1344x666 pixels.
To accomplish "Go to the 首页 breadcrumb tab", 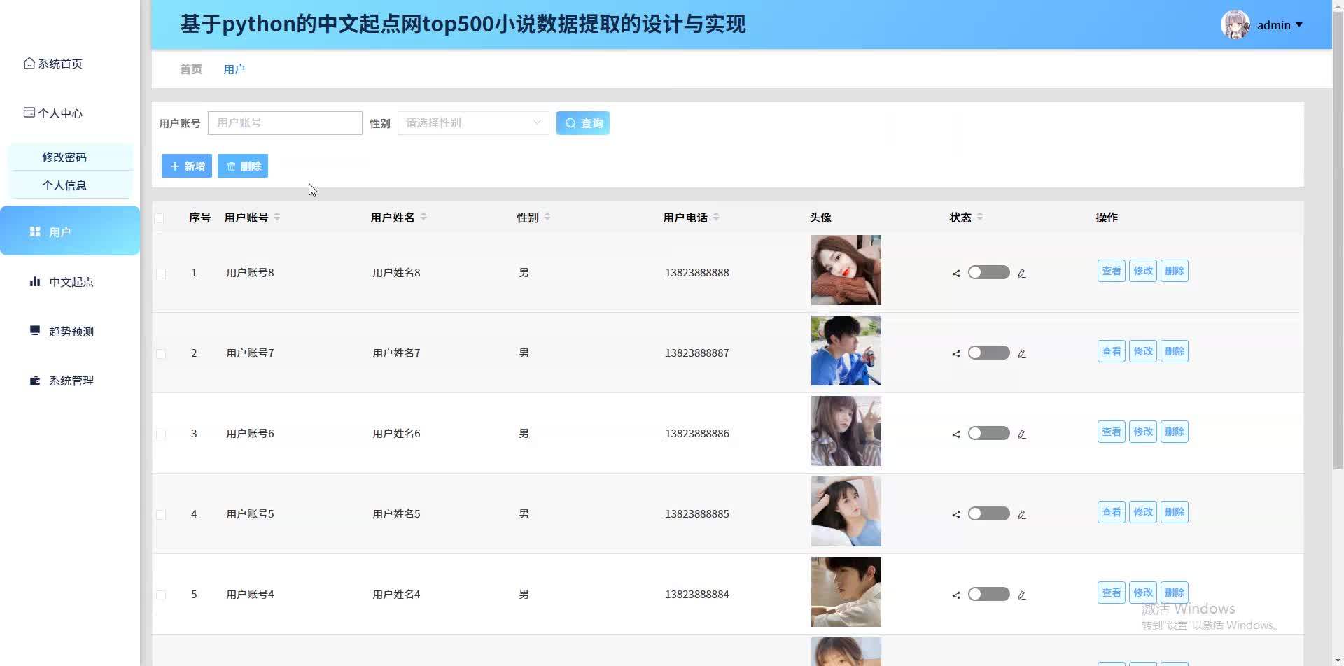I will [190, 69].
